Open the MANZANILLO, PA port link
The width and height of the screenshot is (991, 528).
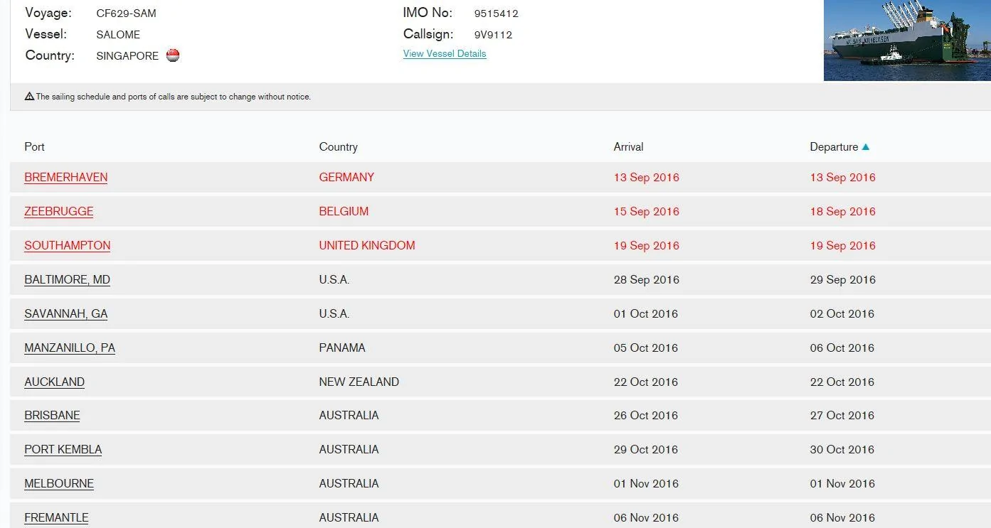[x=70, y=348]
